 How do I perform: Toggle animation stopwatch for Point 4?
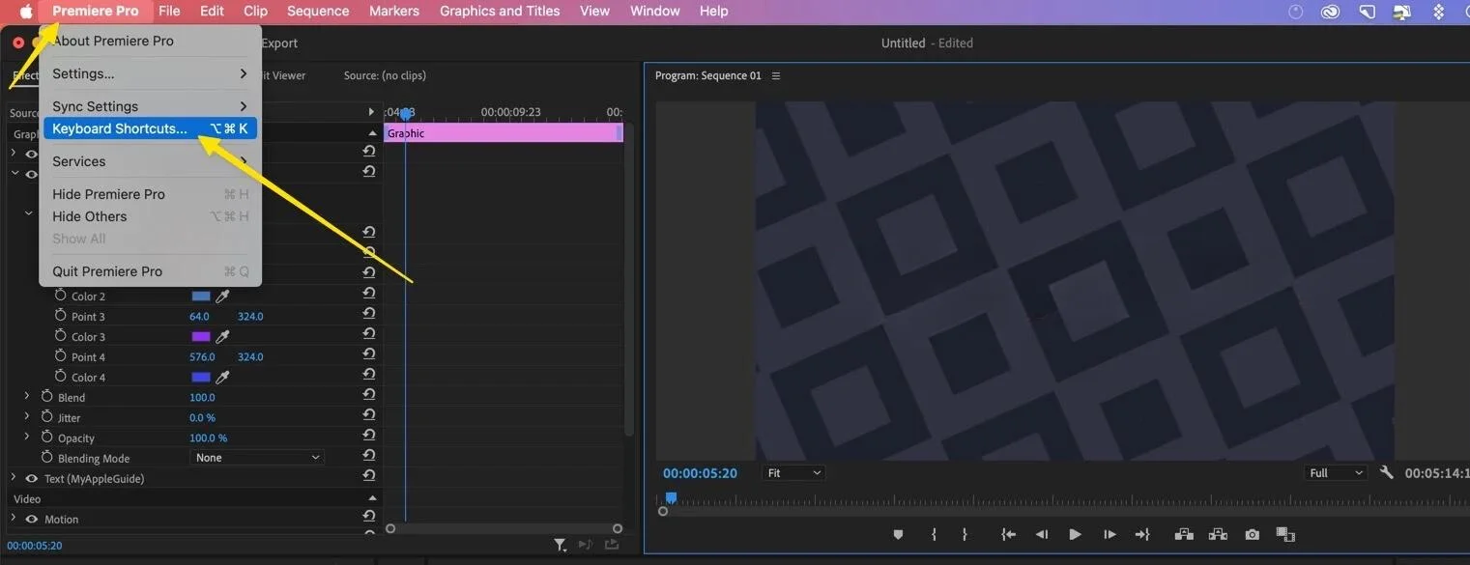[61, 356]
